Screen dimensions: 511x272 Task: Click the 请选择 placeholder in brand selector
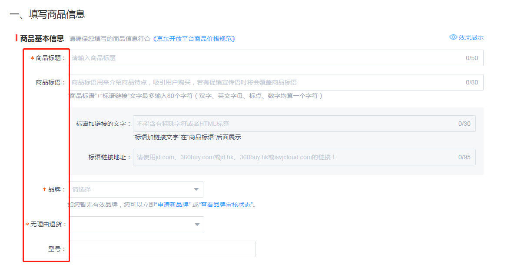tap(82, 189)
